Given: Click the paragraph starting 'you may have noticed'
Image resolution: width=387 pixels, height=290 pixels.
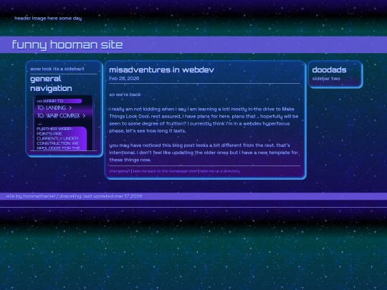Looking at the screenshot, I should [204, 153].
